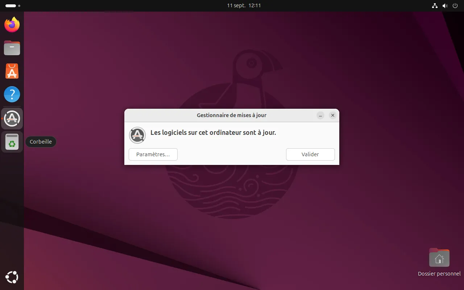This screenshot has height=290, width=464.
Task: Open the power menu icon in top bar
Action: pos(455,5)
